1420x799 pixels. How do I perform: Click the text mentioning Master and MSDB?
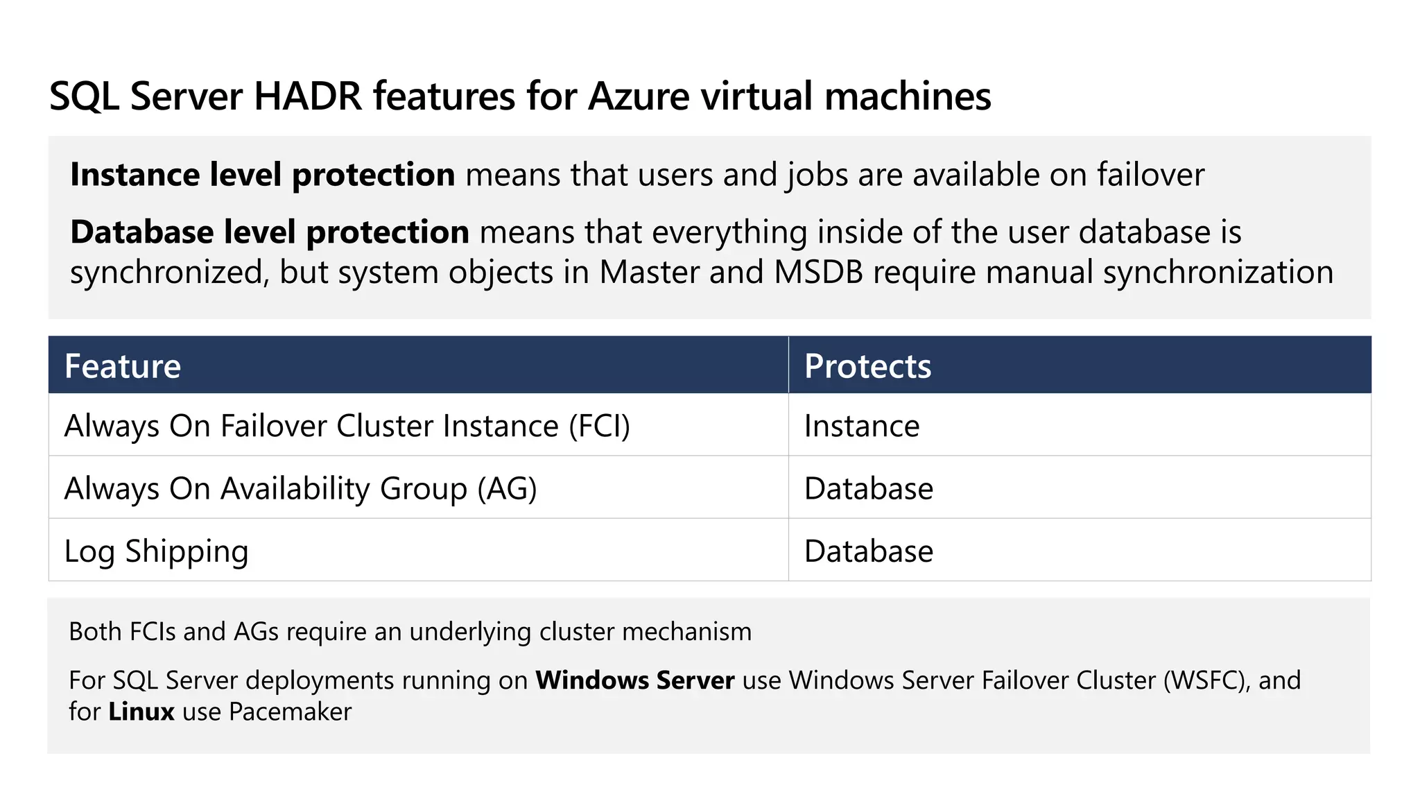point(731,272)
